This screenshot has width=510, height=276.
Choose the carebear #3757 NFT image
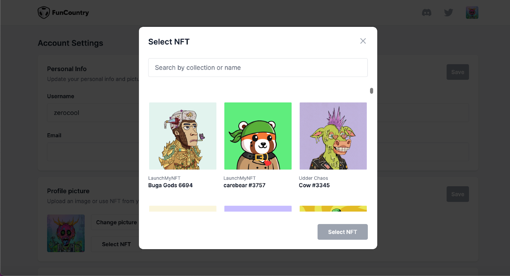258,136
